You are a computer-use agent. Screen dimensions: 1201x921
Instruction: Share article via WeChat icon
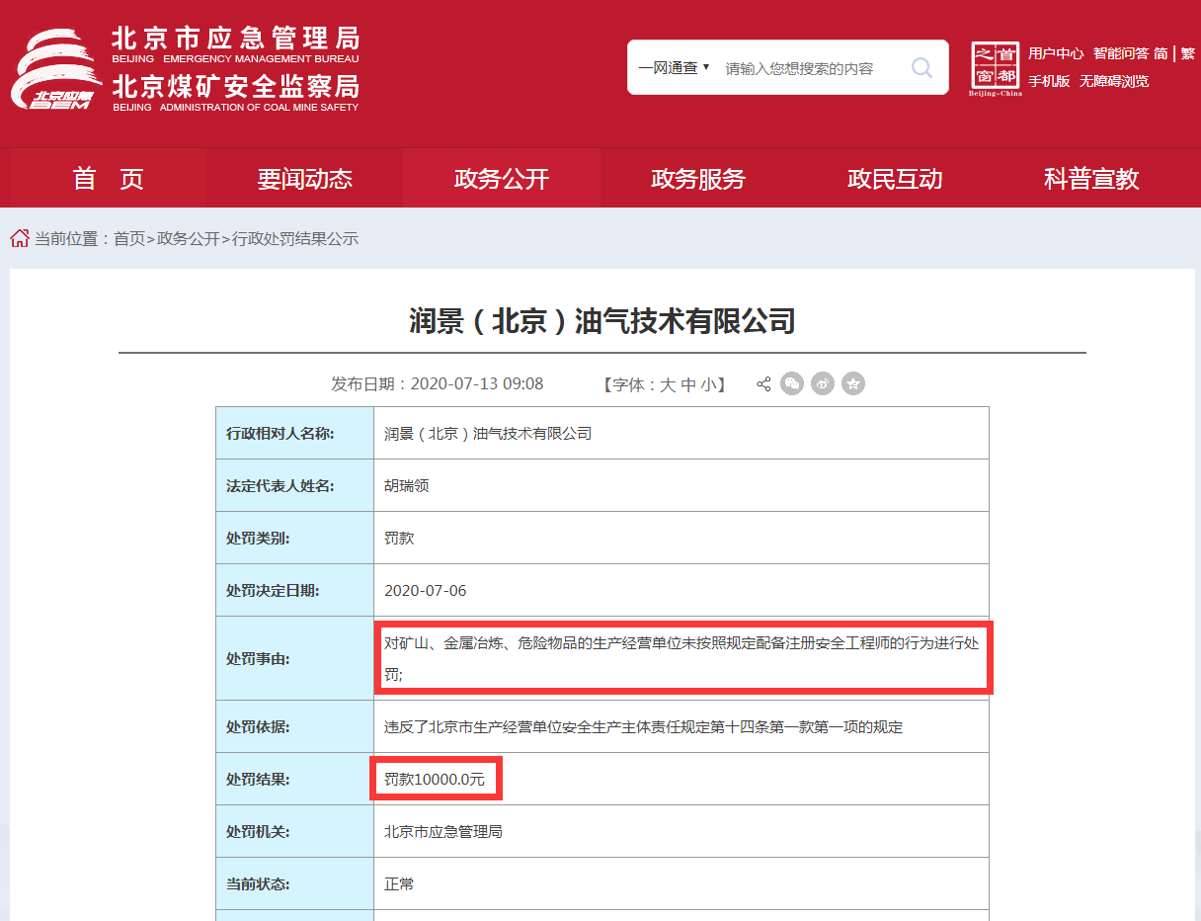[792, 384]
